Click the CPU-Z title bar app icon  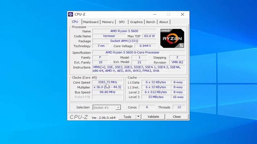coord(71,14)
